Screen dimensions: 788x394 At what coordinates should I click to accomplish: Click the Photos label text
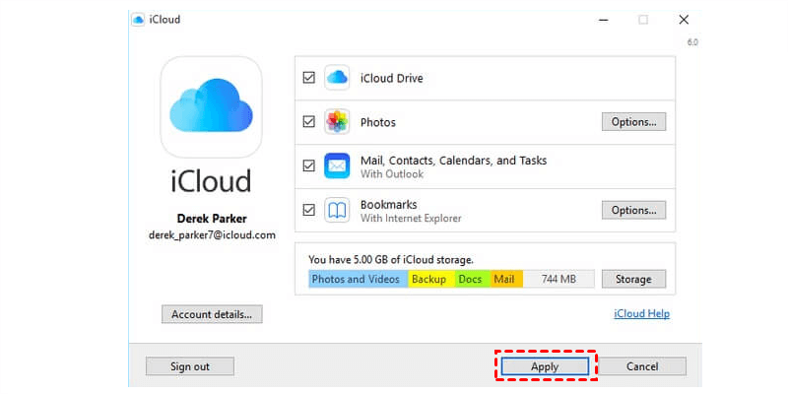pos(378,122)
